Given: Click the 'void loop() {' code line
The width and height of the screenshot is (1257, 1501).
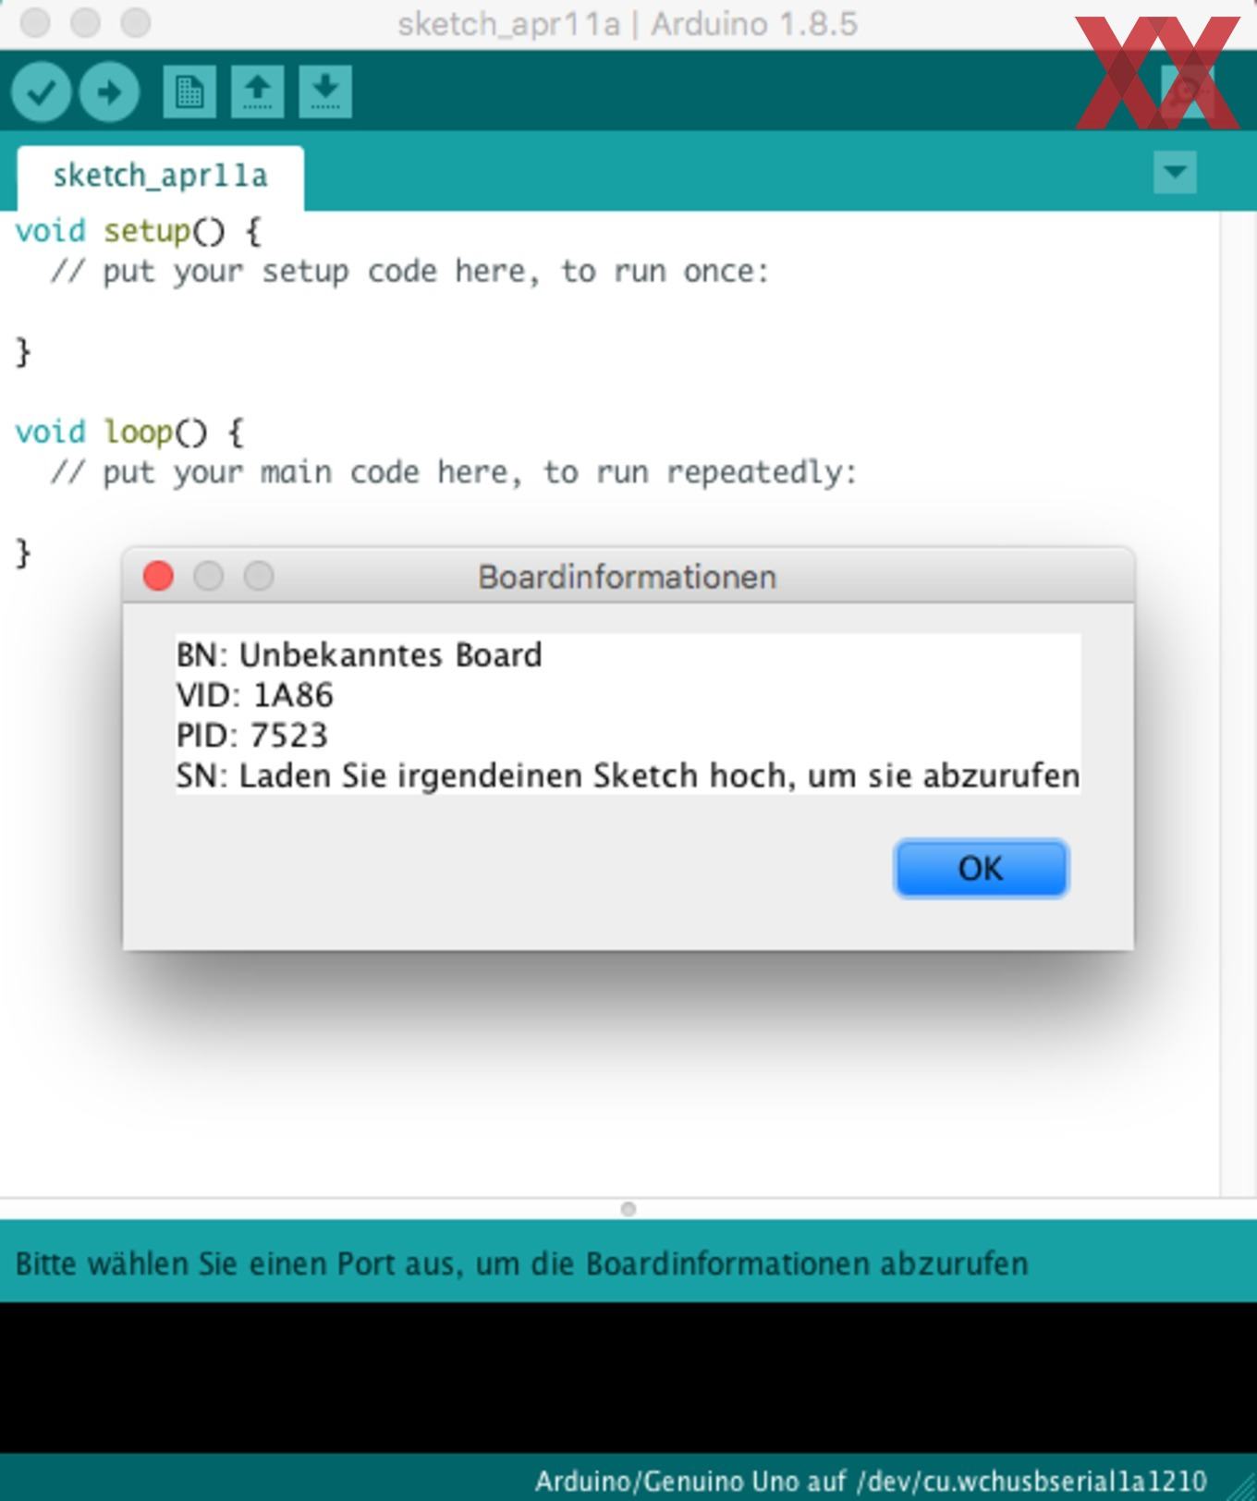Looking at the screenshot, I should tap(129, 433).
